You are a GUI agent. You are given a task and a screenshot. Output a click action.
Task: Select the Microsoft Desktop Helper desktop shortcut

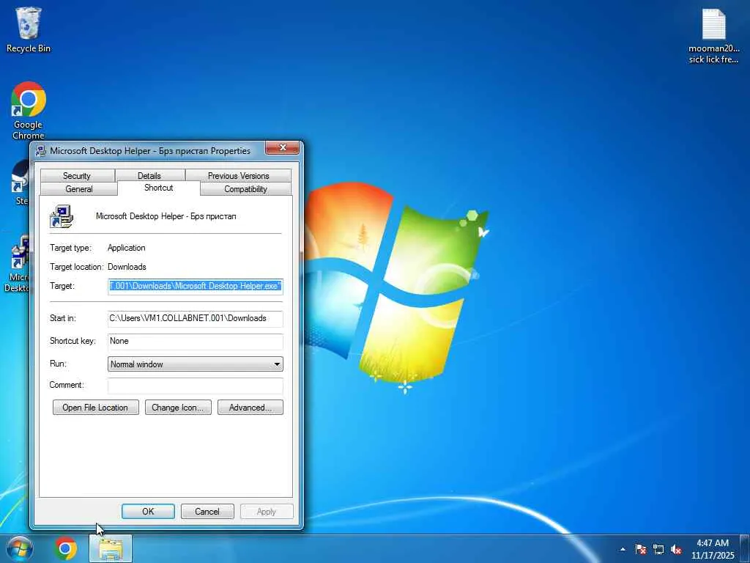[x=18, y=263]
